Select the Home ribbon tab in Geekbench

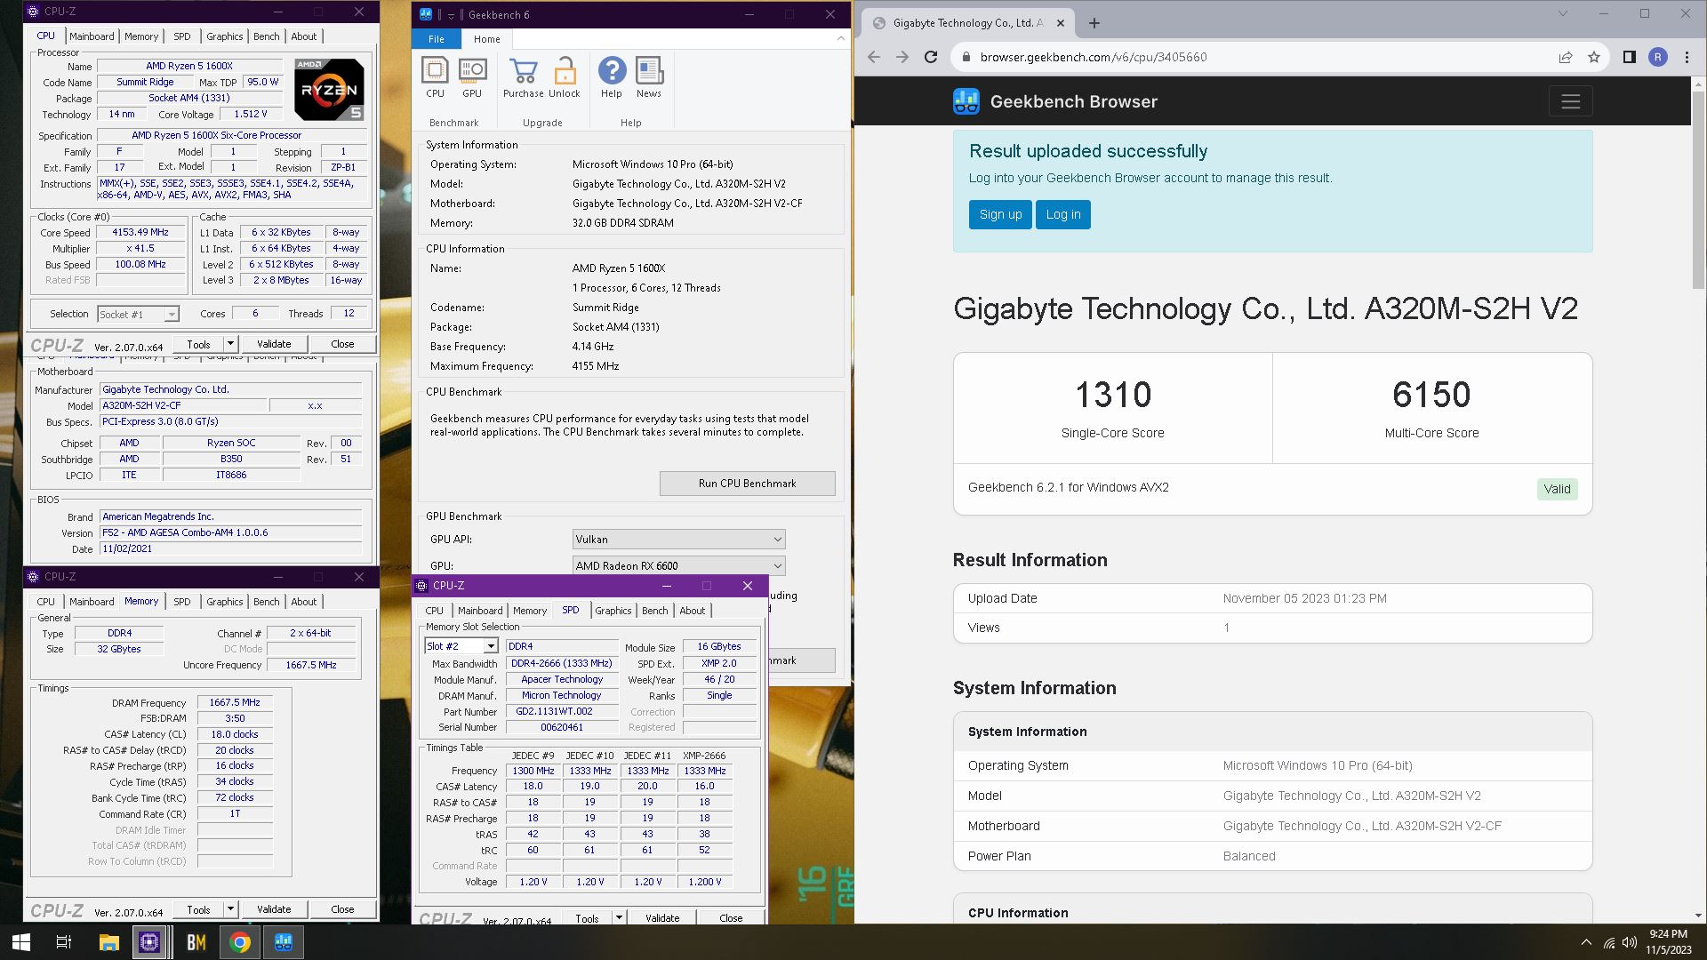pyautogui.click(x=486, y=39)
